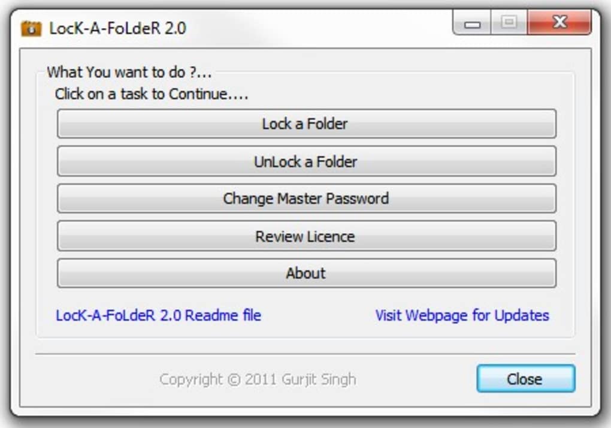Click the copyright notice text

258,379
